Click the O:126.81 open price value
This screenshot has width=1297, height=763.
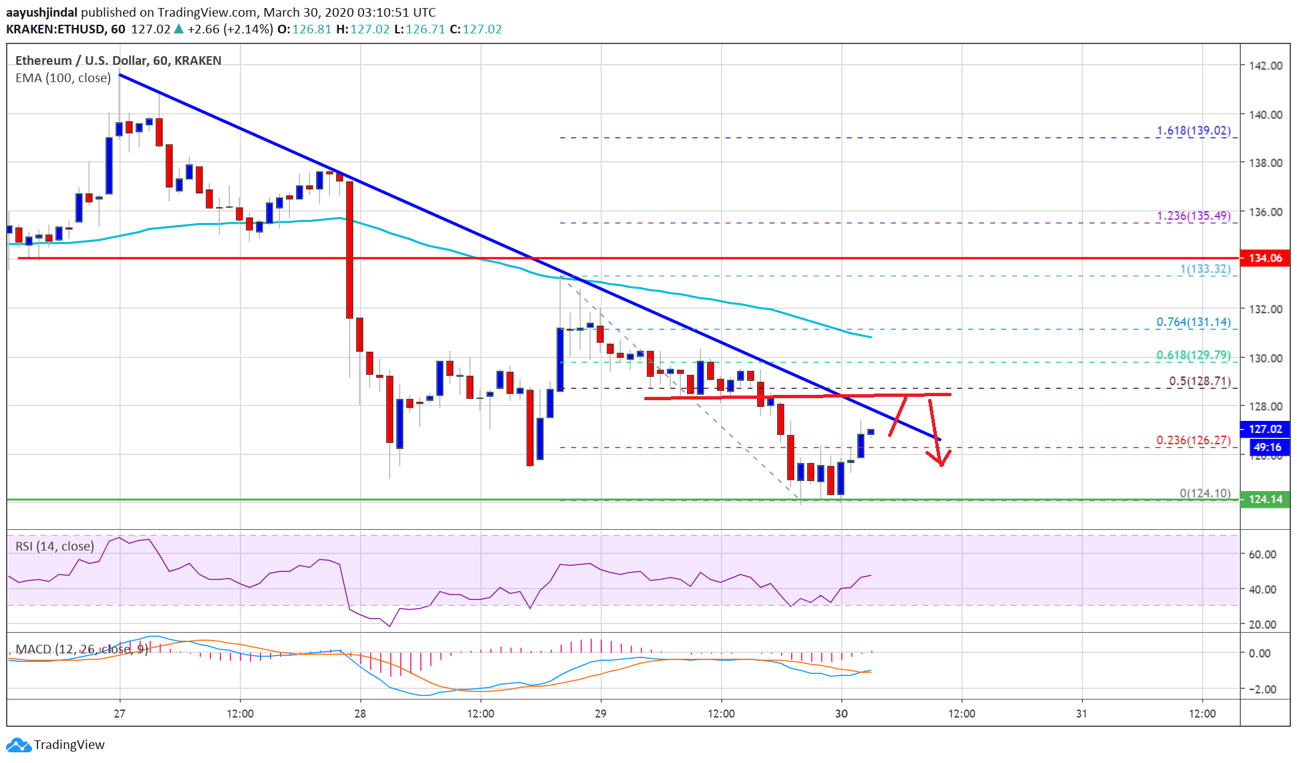coord(305,29)
